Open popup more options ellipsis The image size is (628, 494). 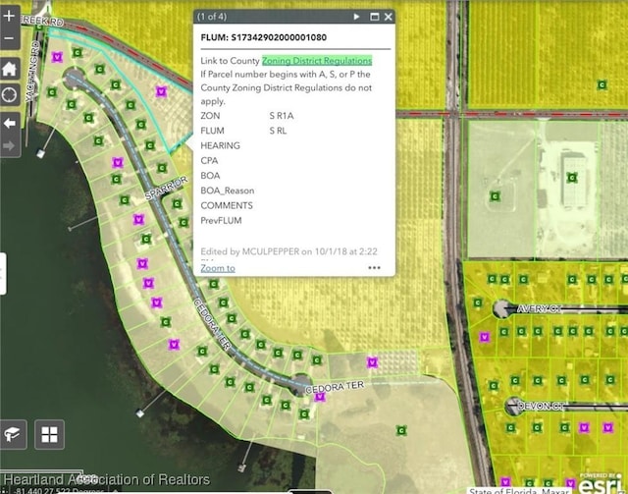click(374, 267)
